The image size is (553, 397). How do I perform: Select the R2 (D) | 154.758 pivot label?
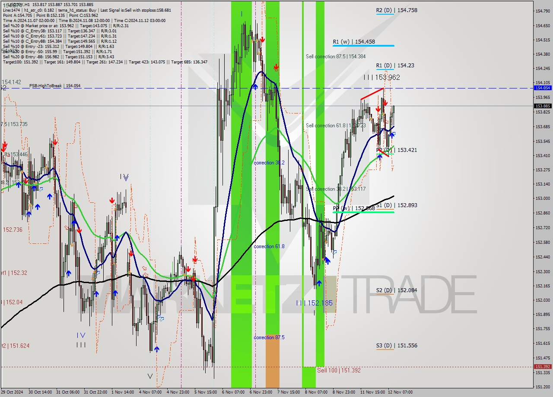397,10
